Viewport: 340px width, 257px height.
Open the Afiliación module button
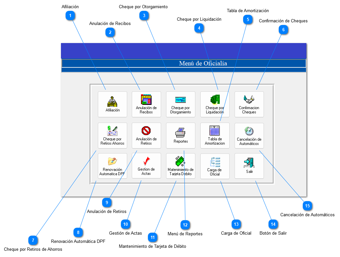tap(112, 104)
